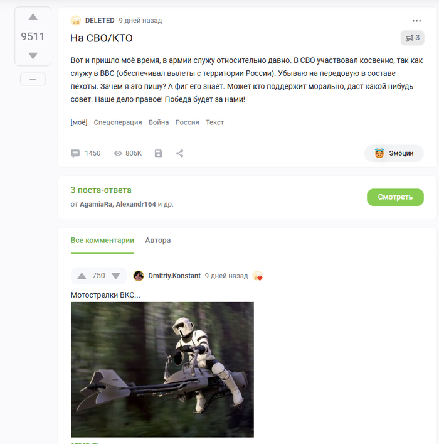
Task: Switch to the Автора comments tab
Action: (158, 241)
